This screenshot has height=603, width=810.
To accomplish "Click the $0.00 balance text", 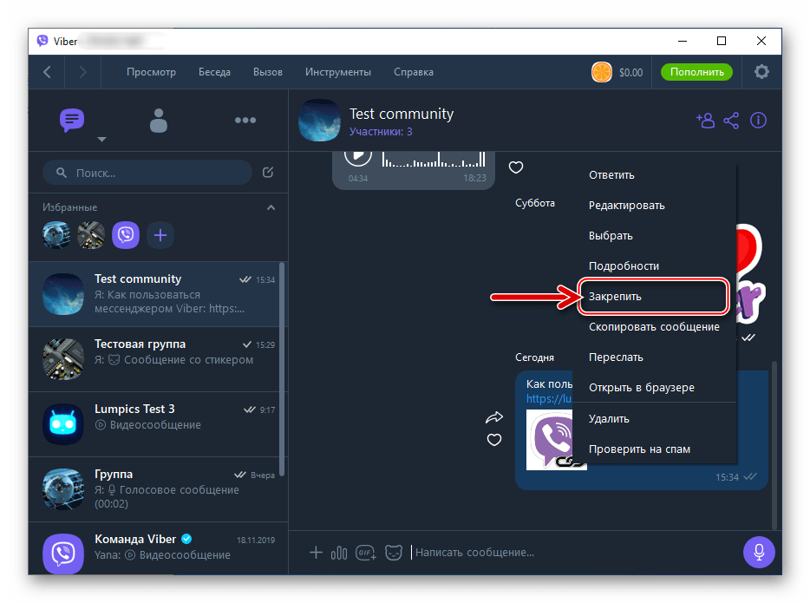I will [x=630, y=72].
